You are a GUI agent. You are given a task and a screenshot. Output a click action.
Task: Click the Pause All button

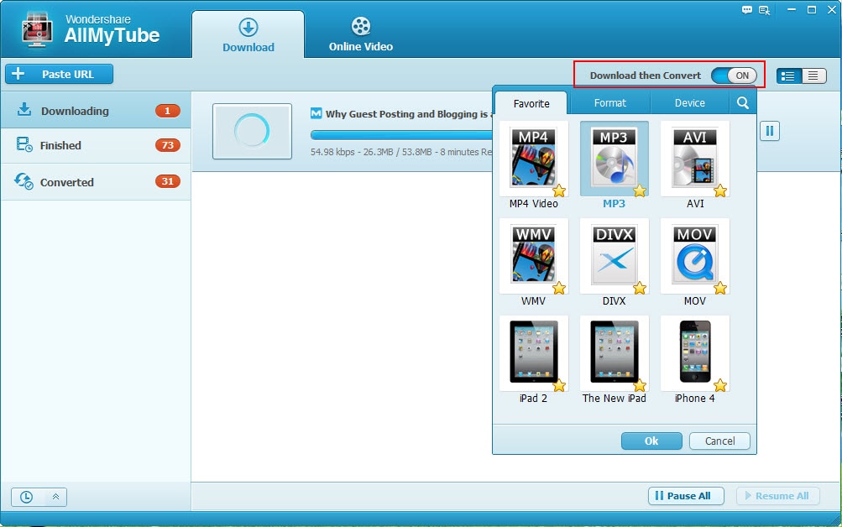tap(686, 496)
